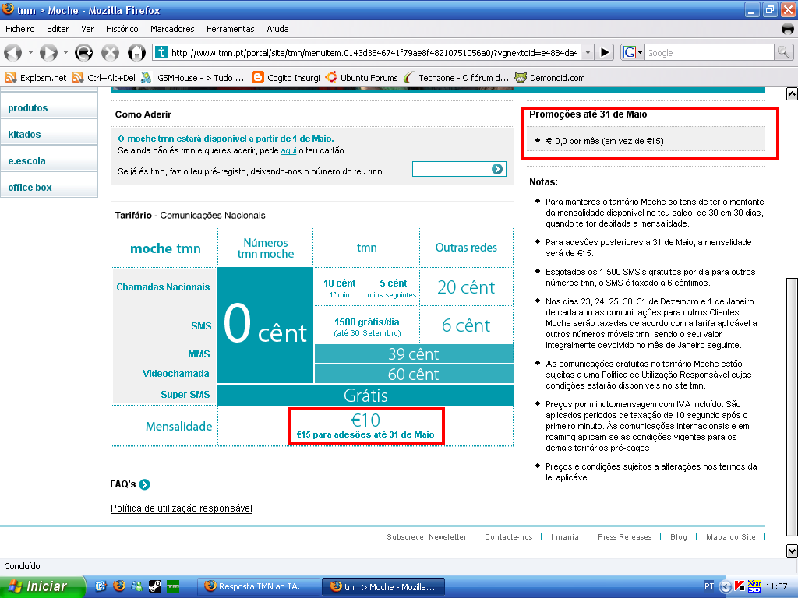Click Press Releases footer link

(624, 537)
